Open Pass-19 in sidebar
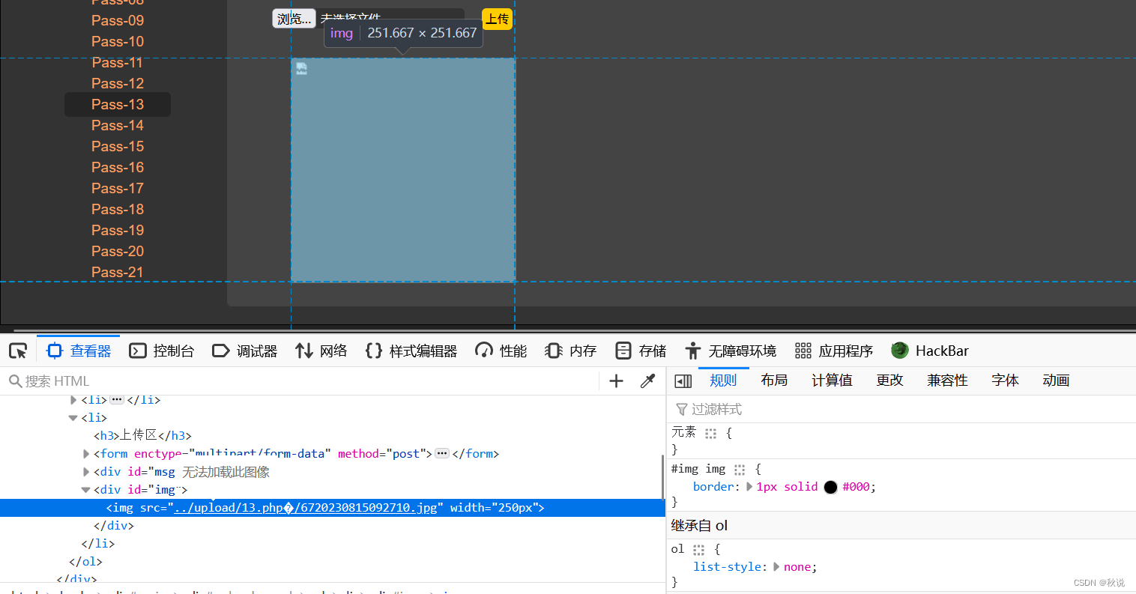Viewport: 1136px width, 594px height. click(118, 230)
